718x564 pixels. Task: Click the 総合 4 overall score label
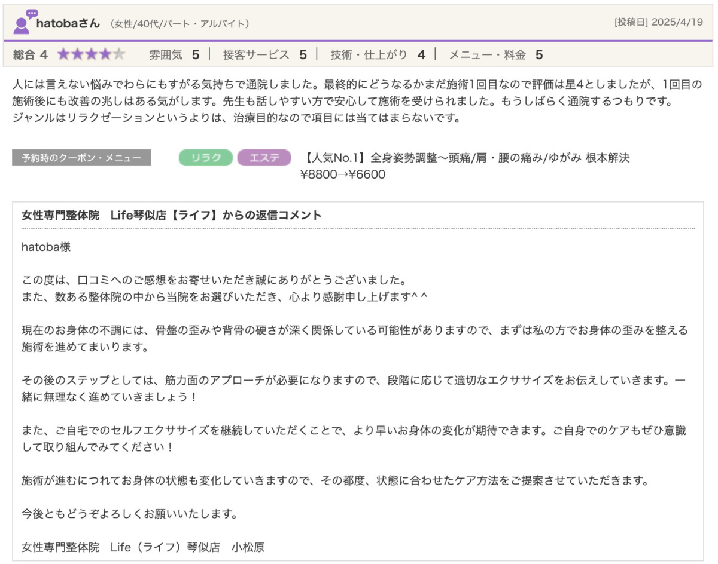point(30,55)
